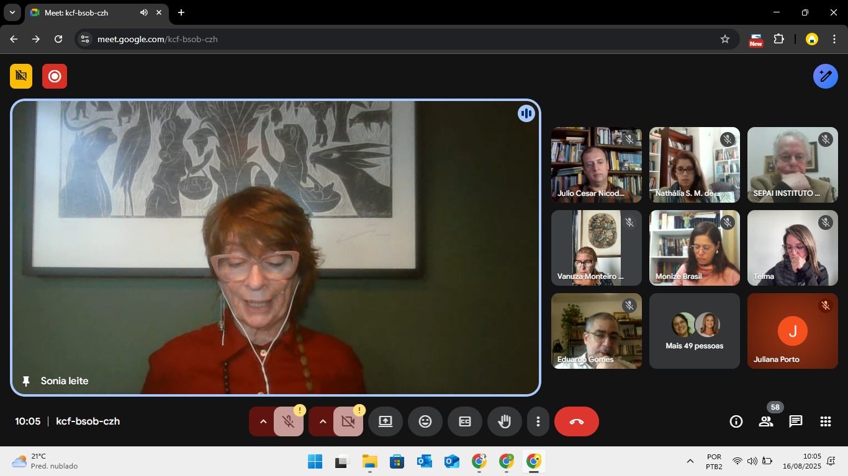
Task: Open more options three-dot menu
Action: [538, 421]
